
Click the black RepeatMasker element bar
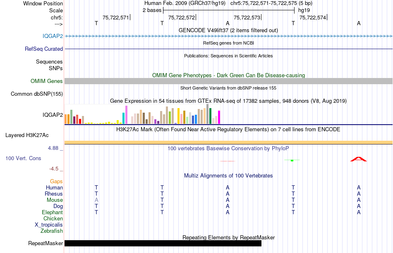[163, 243]
